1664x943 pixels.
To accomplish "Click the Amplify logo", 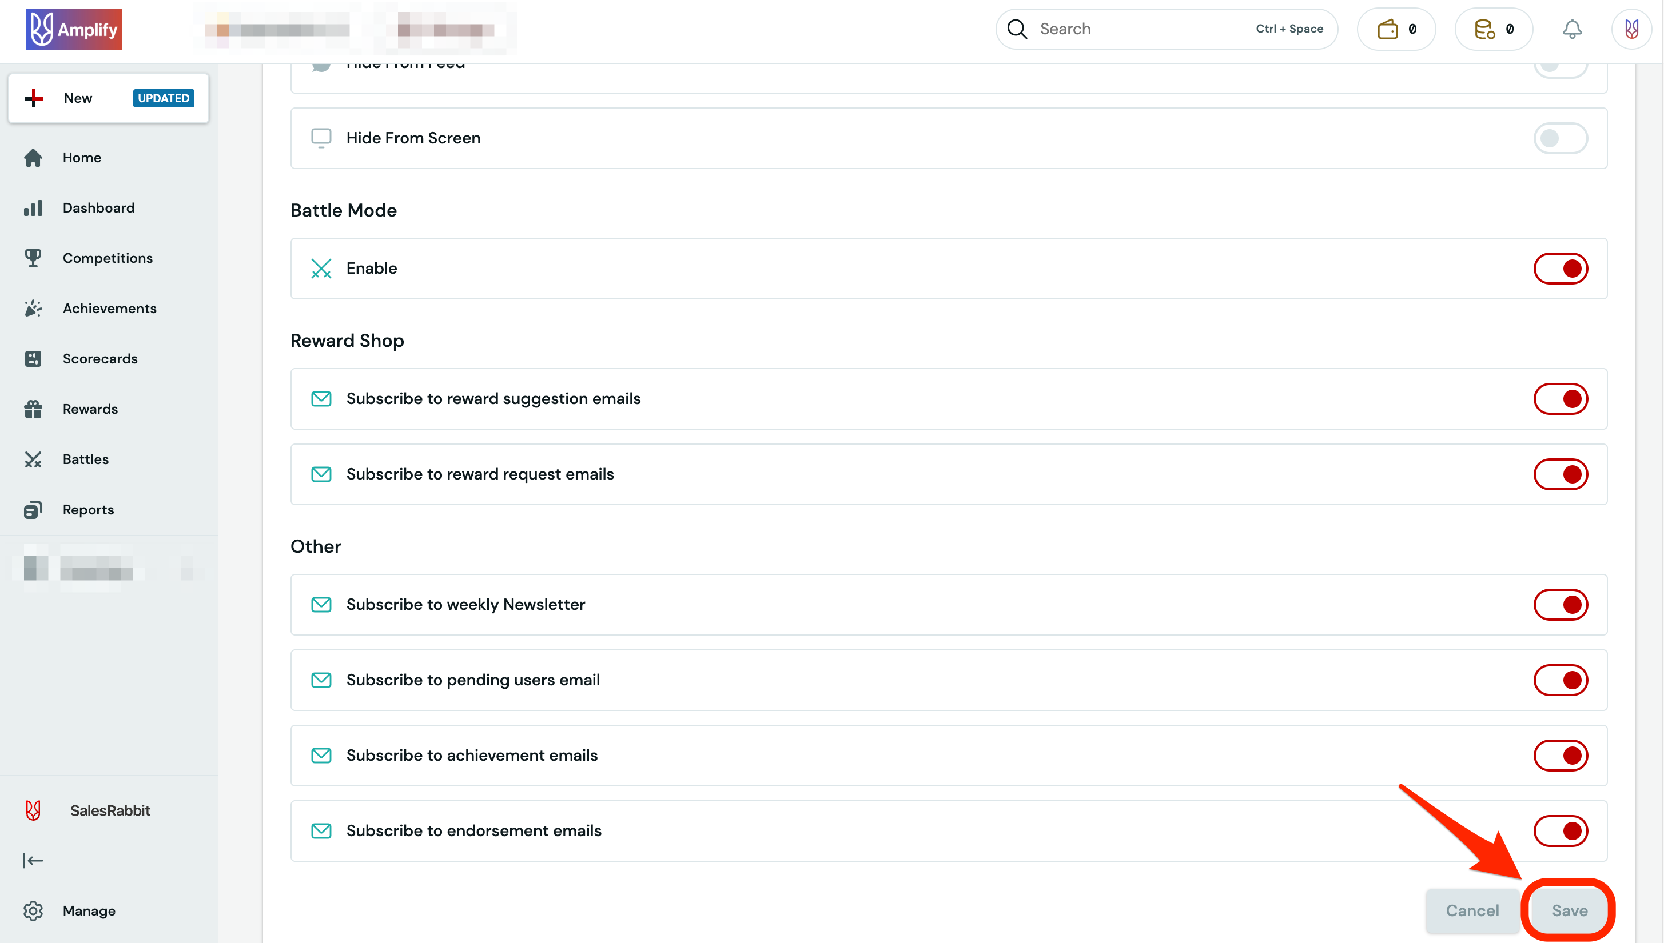I will (x=73, y=29).
